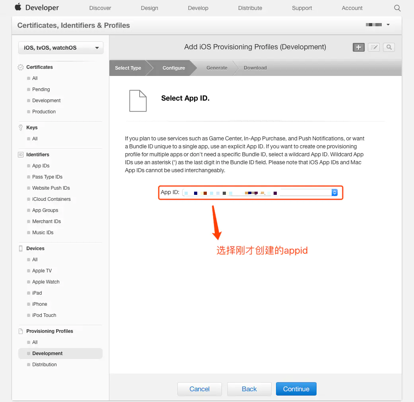Expand the App ID selection dropdown

(x=260, y=192)
